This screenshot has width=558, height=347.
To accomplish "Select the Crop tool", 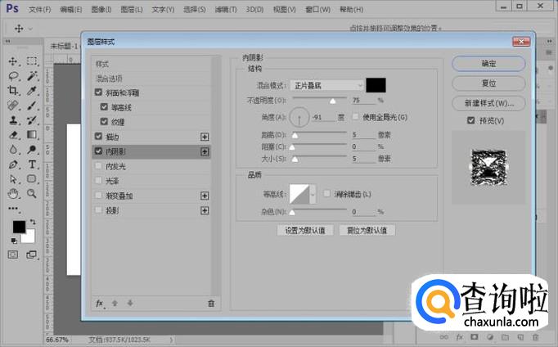I will click(14, 91).
